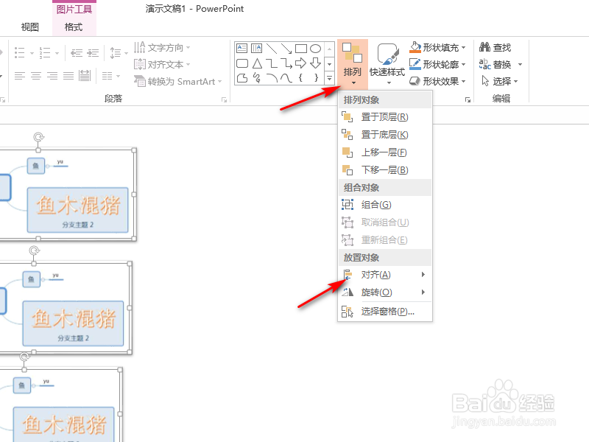This screenshot has width=589, height=442.
Task: Open the shapes gallery More dropdown arrow
Action: coord(329,79)
